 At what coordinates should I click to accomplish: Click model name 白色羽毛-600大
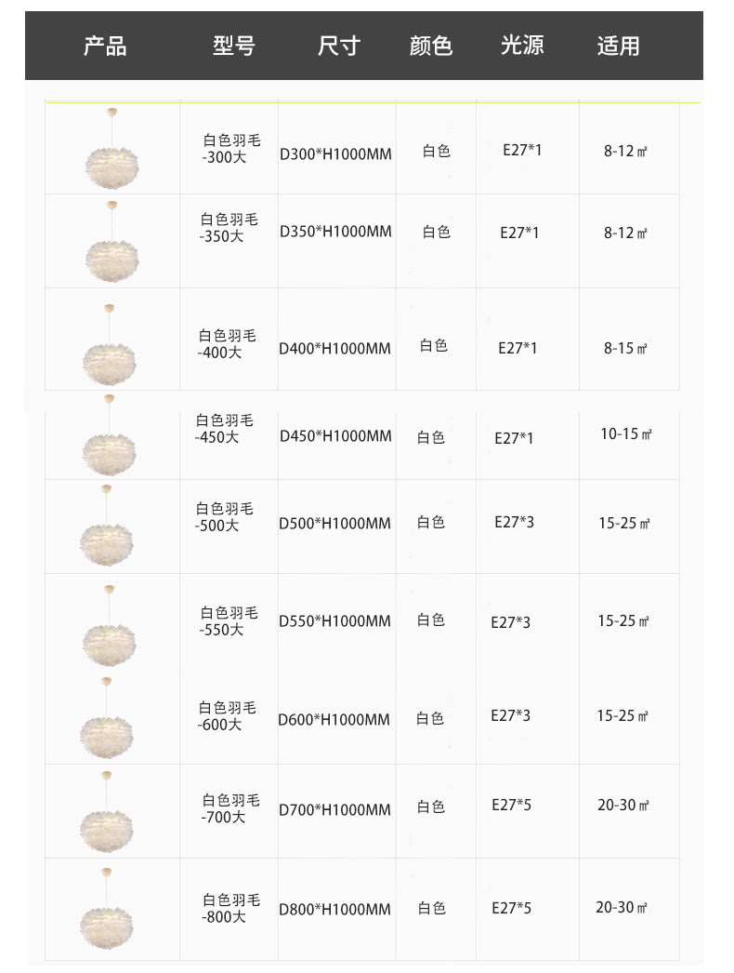coord(227,716)
